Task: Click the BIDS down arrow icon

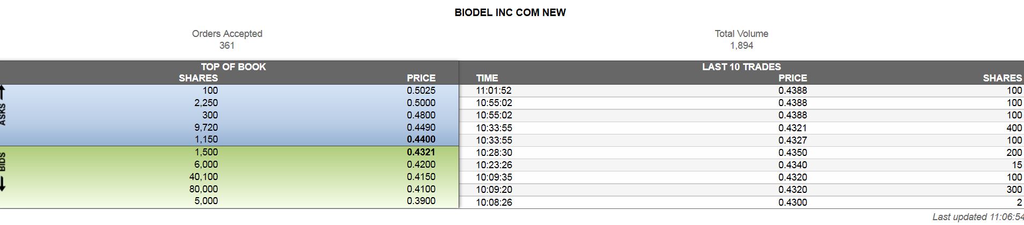Action: click(3, 184)
